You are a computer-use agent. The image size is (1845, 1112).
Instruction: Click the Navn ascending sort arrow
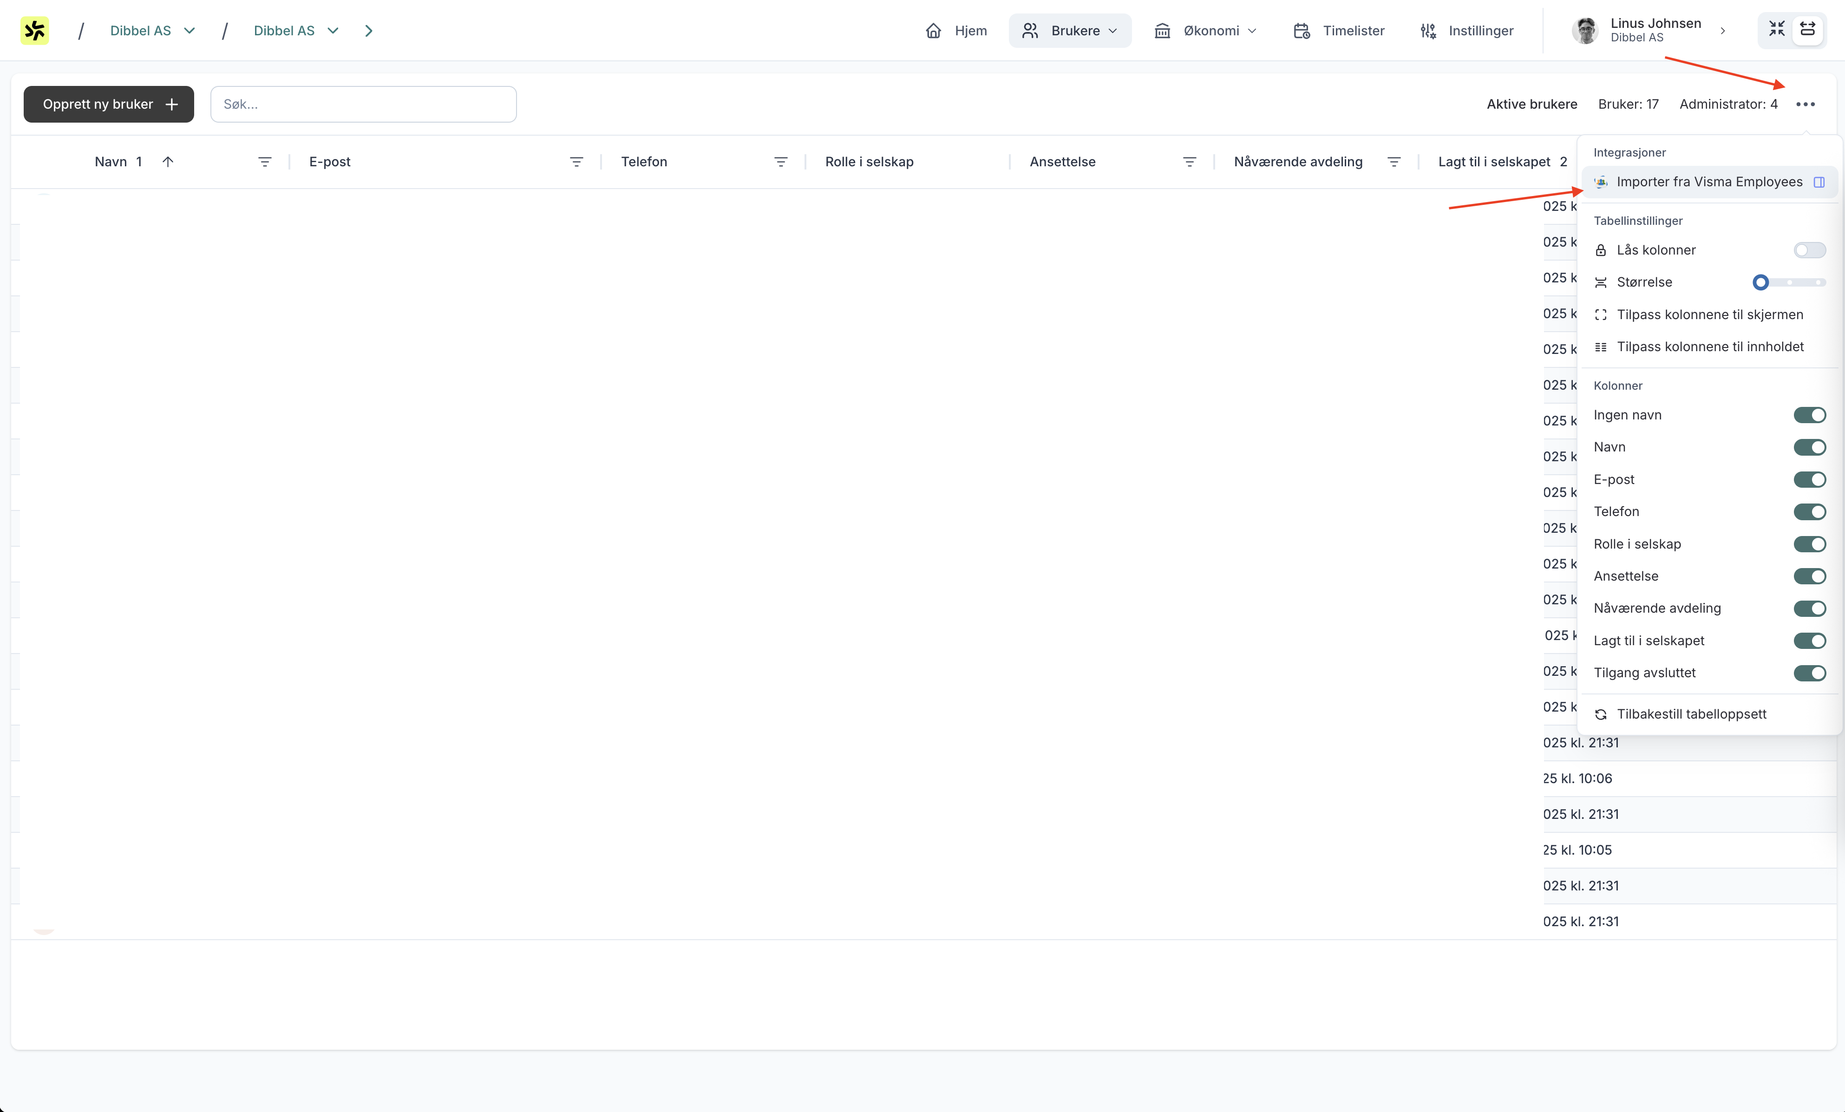click(168, 162)
